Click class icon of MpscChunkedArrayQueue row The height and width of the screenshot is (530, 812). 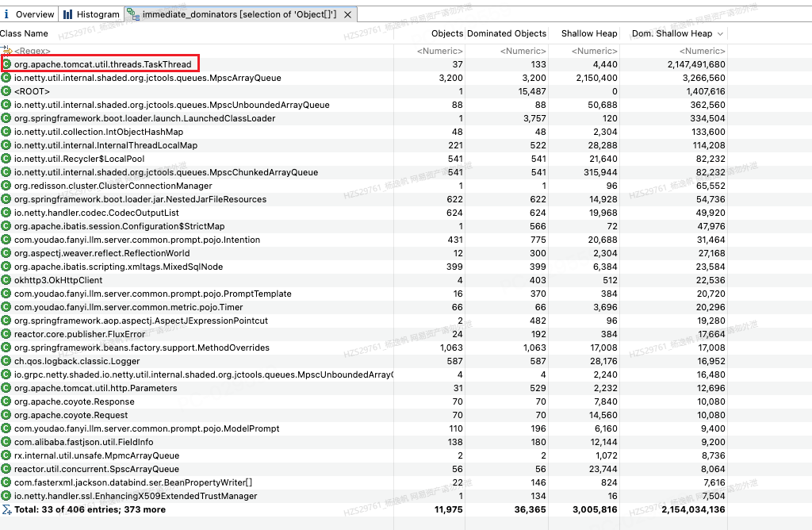point(6,172)
